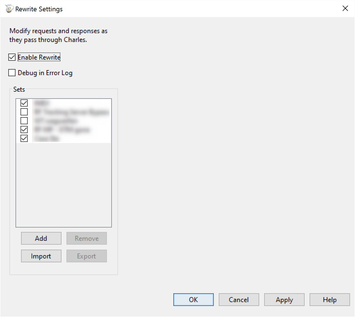The height and width of the screenshot is (317, 355).
Task: Confirm settings with the OK button
Action: [x=193, y=300]
